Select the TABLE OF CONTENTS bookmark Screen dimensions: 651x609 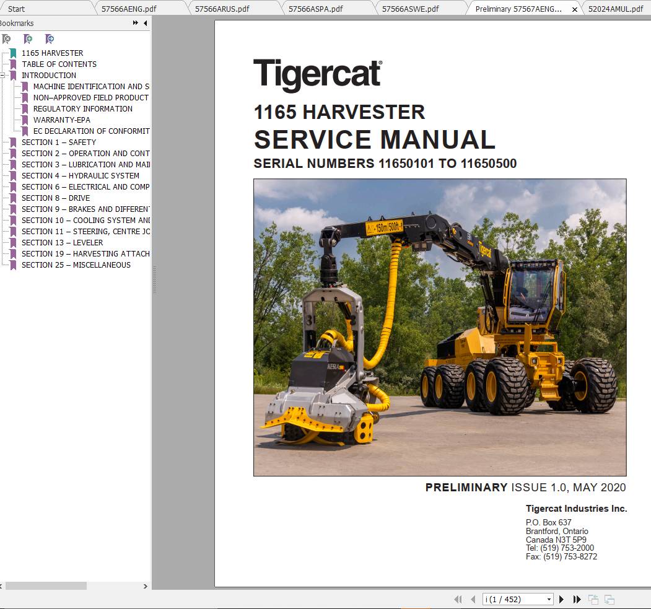click(x=59, y=64)
